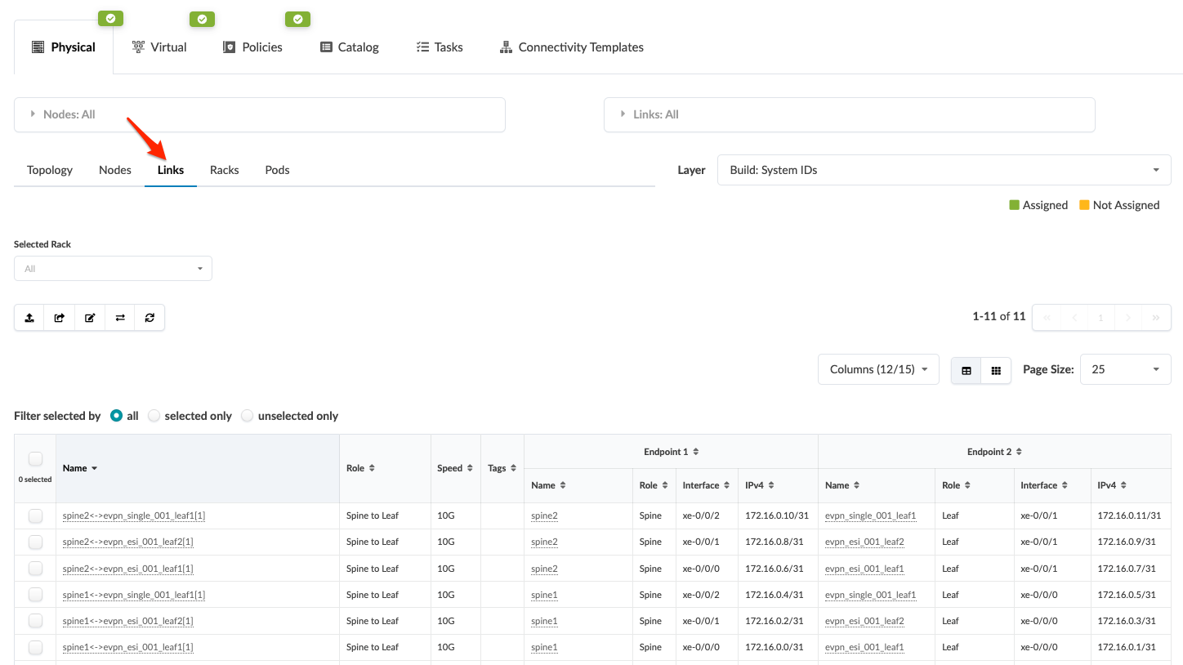Open the Connectivity Templates tab
The image size is (1183, 665).
[x=572, y=47]
